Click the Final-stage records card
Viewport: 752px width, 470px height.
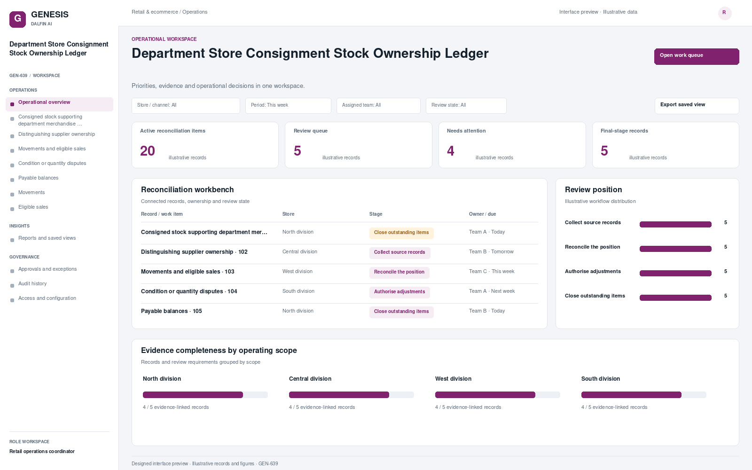(666, 145)
